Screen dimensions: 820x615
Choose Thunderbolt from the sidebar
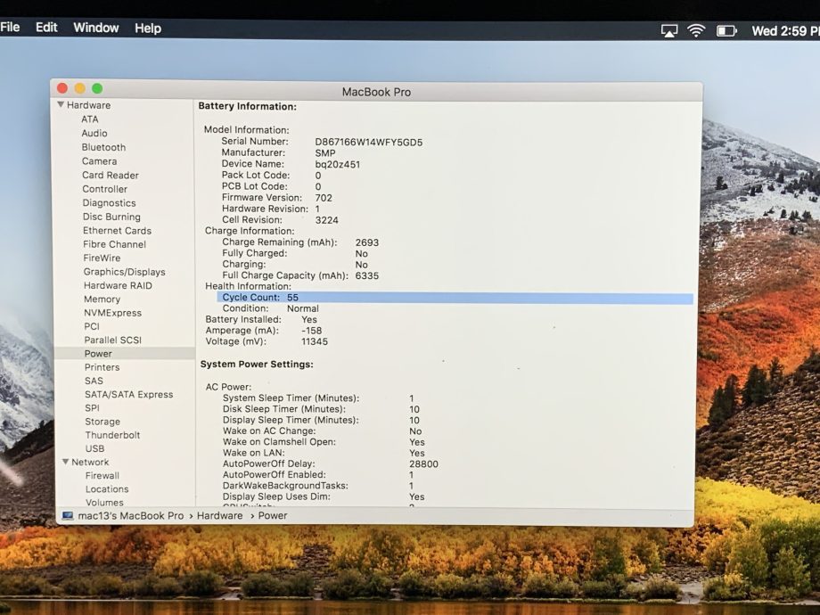pos(112,435)
